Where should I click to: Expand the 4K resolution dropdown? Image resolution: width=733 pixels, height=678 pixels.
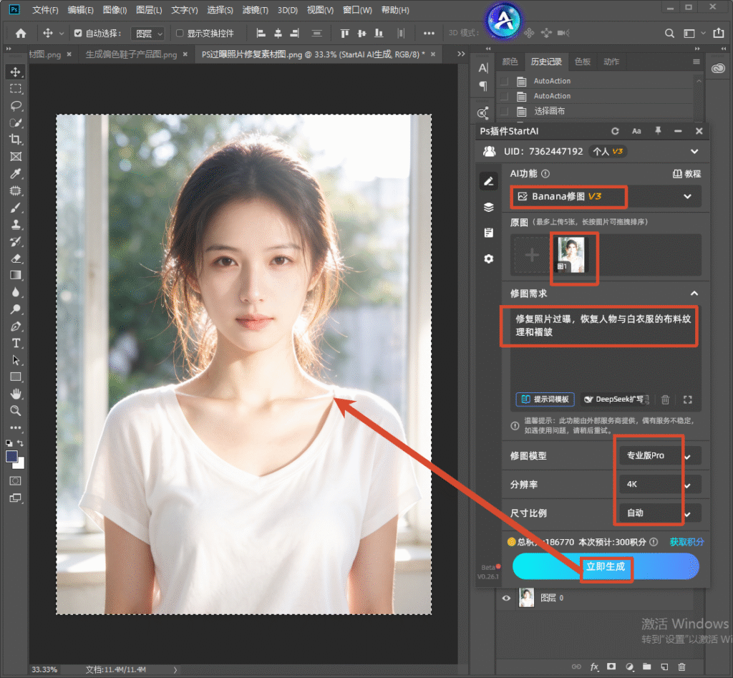659,485
